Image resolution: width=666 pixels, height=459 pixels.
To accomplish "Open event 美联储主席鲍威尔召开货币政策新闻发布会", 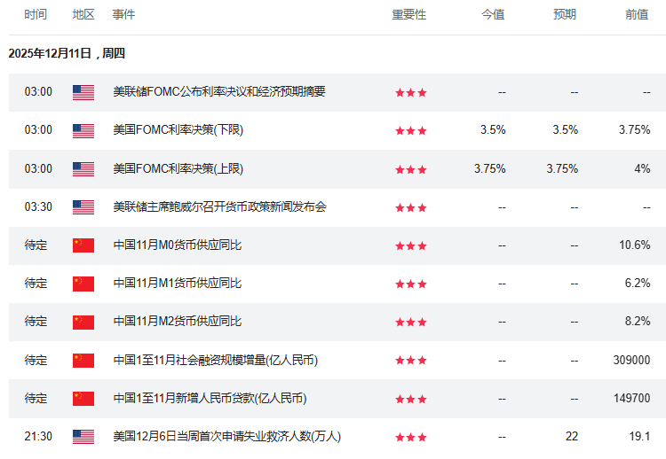I will tap(219, 206).
